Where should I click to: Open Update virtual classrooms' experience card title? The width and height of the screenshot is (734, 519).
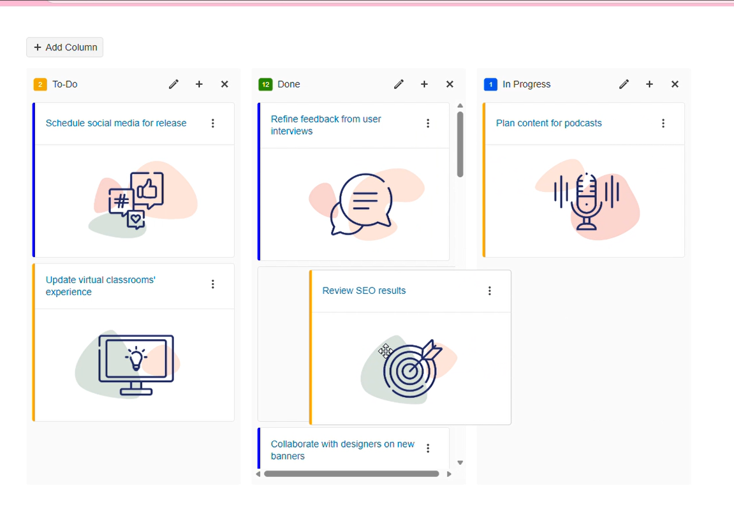tap(101, 286)
